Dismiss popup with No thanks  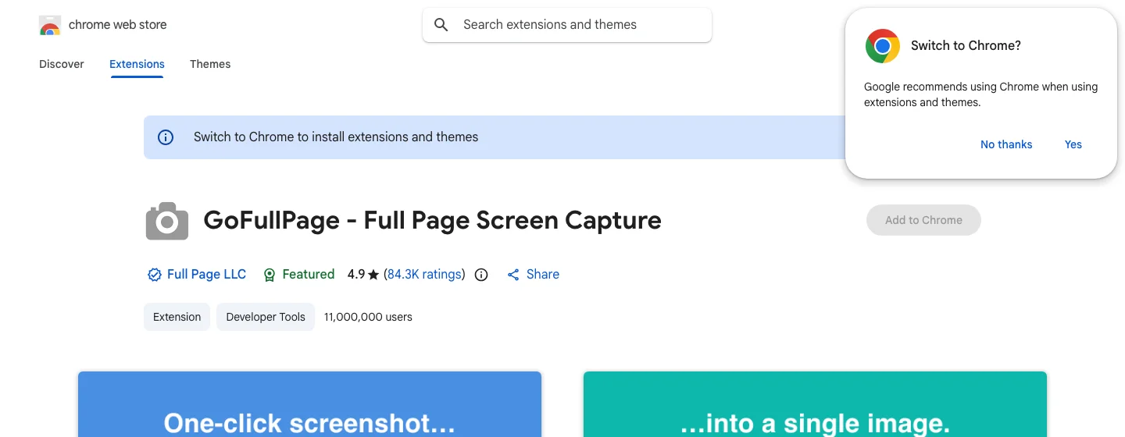(1006, 144)
